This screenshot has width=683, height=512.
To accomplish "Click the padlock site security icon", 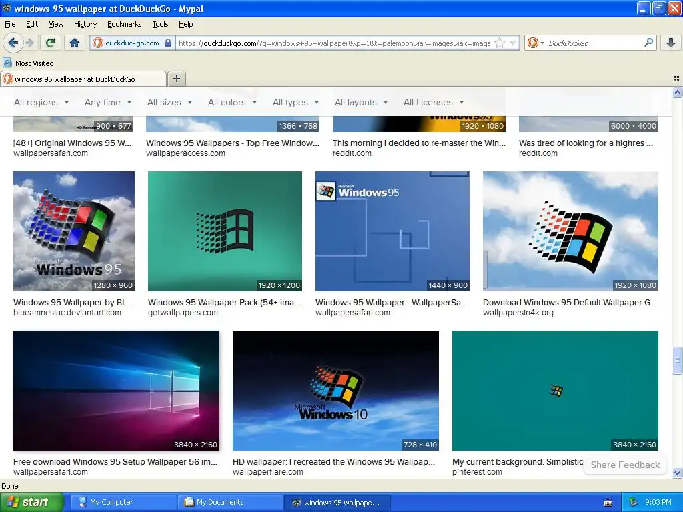I will pos(168,43).
